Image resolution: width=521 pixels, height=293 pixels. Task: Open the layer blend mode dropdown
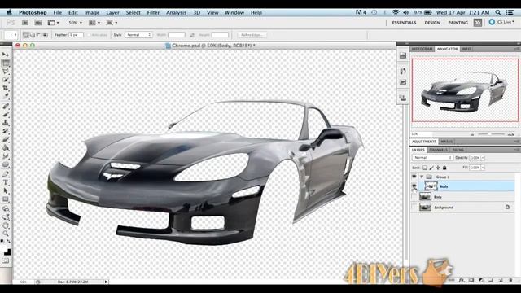coord(432,158)
